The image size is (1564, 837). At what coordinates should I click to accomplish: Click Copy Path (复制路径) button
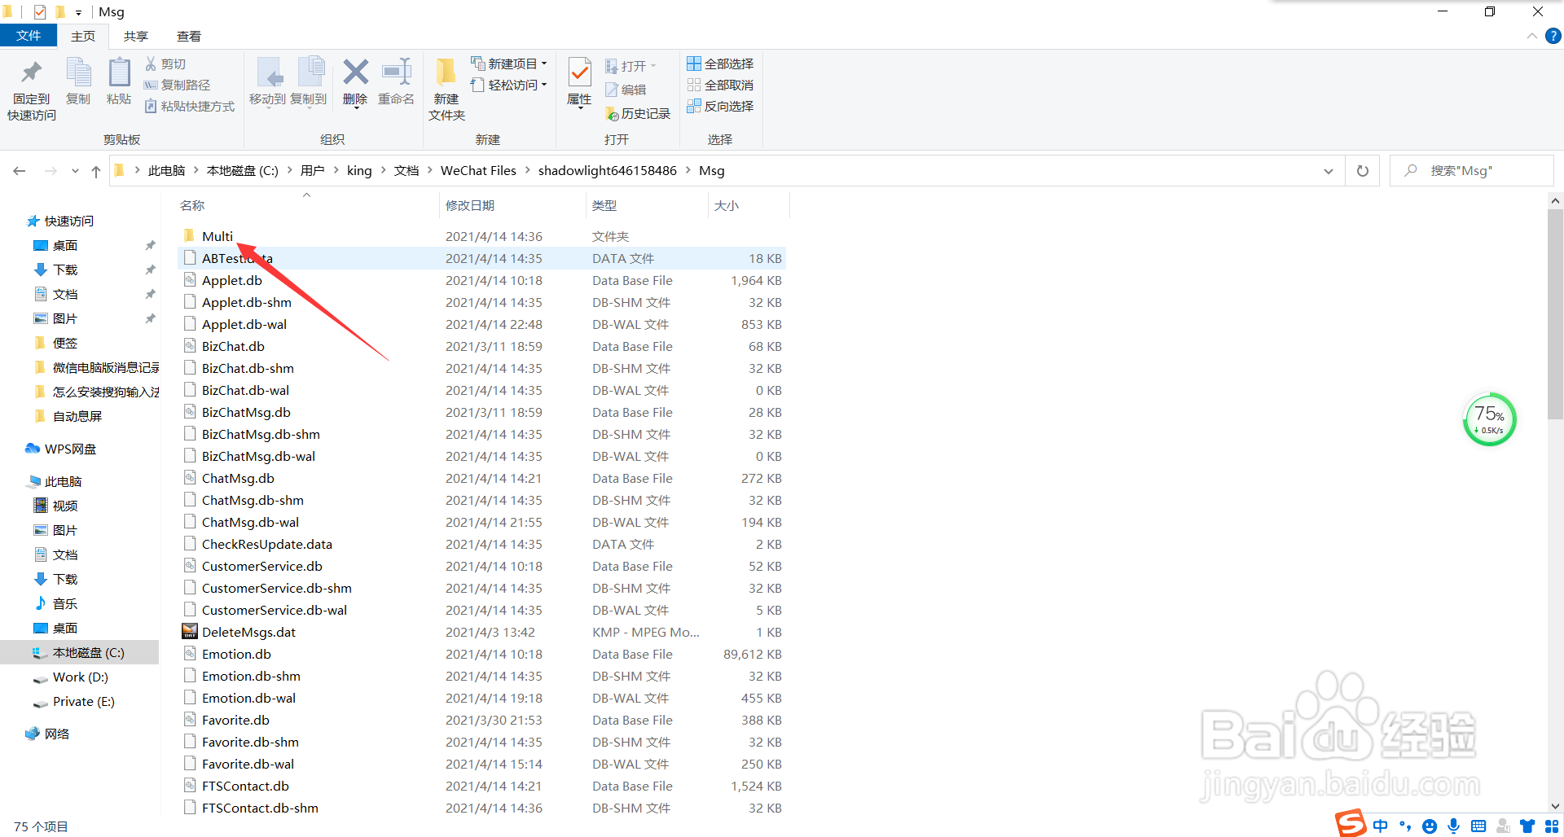click(x=177, y=85)
